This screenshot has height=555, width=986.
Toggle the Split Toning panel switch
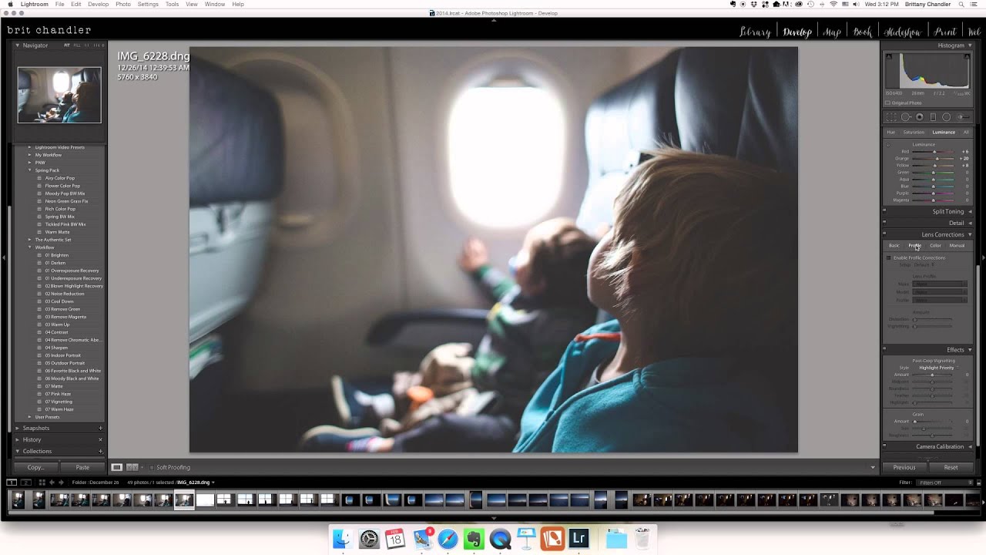click(x=884, y=211)
